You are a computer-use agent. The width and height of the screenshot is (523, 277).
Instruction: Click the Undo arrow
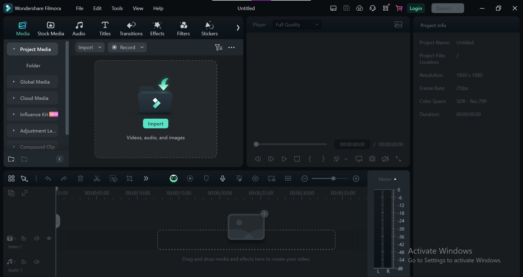(48, 178)
